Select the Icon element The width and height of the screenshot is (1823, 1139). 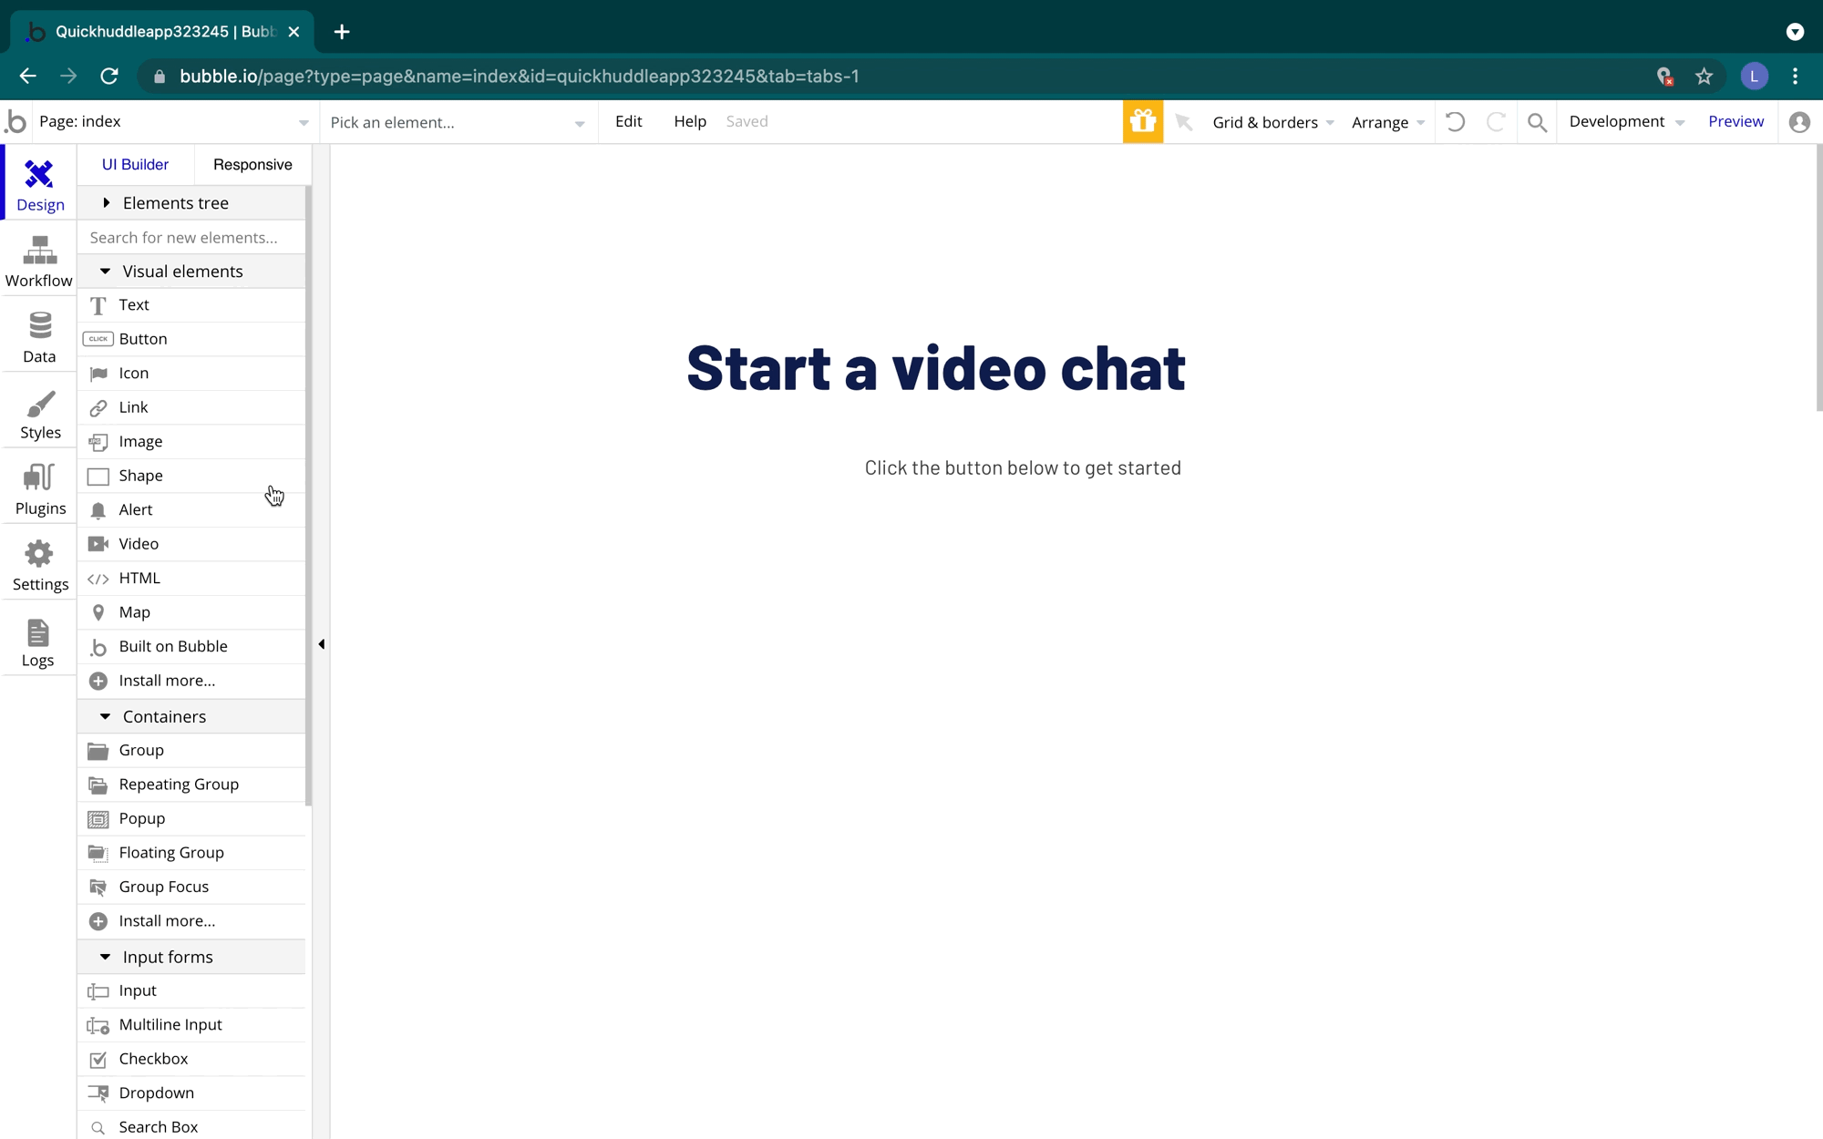[191, 374]
